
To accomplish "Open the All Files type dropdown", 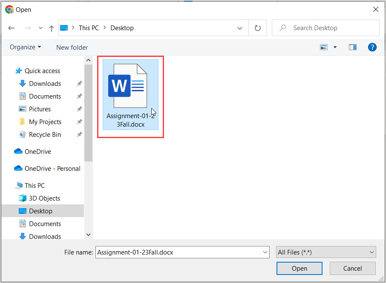I will (326, 252).
